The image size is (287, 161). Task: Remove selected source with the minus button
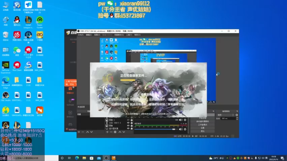[111, 132]
